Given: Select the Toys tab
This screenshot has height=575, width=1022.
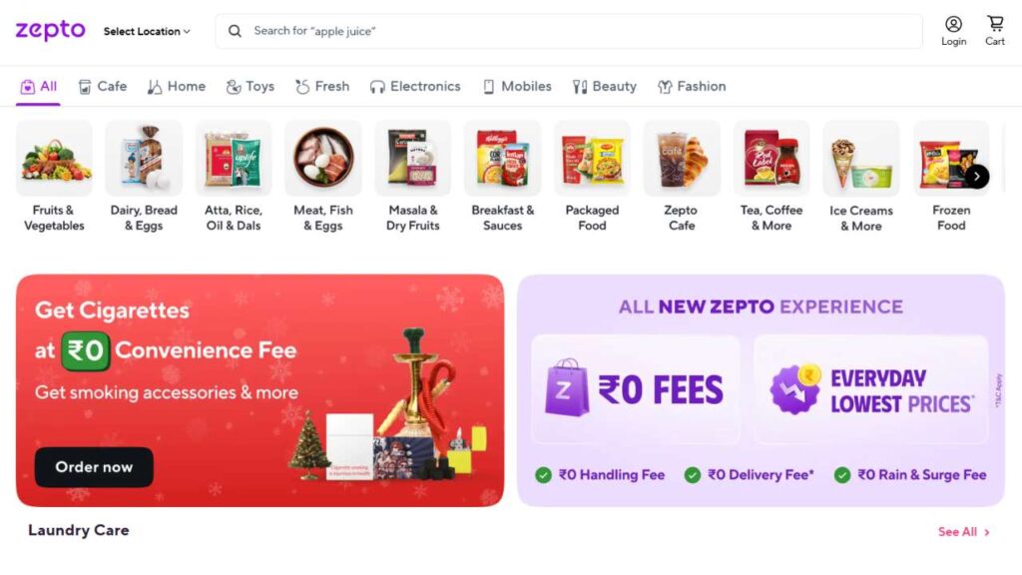Looking at the screenshot, I should [251, 87].
